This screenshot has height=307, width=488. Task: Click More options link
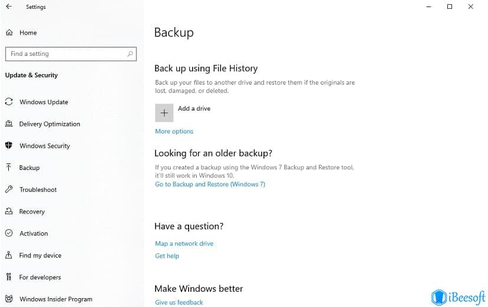tap(174, 131)
